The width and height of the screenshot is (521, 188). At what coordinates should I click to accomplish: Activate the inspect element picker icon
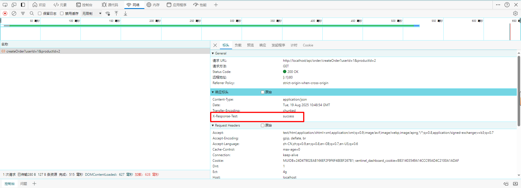click(5, 5)
